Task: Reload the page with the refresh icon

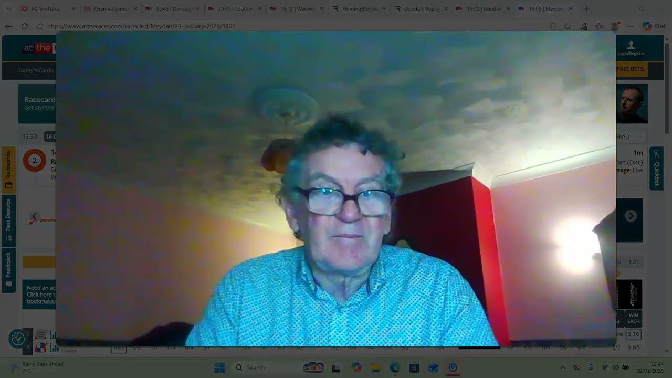Action: pos(25,26)
